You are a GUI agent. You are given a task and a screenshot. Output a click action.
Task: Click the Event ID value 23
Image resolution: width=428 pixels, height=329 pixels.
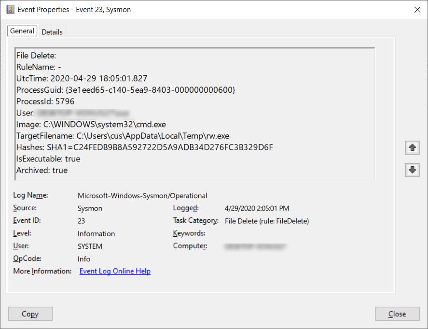coord(82,221)
